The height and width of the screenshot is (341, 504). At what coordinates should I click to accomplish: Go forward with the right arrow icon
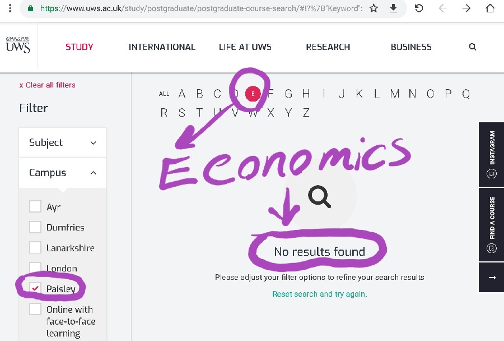coord(466,8)
